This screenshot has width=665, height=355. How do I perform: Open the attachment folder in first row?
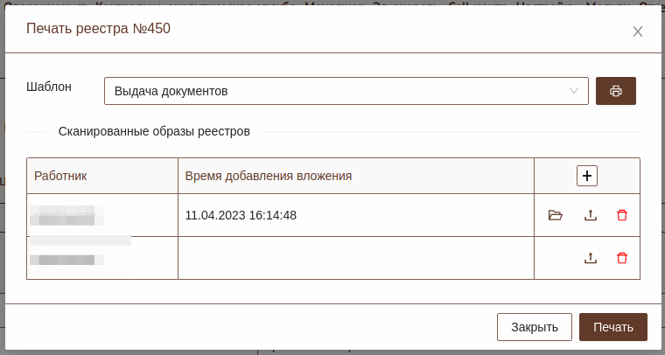pos(555,215)
